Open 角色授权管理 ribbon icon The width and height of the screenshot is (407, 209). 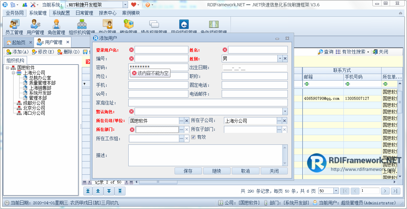pyautogui.click(x=214, y=26)
